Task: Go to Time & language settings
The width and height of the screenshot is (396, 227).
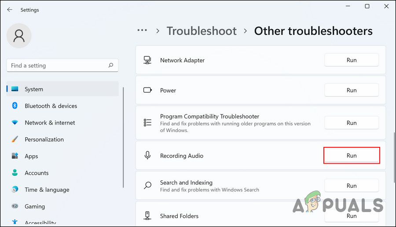Action: point(47,190)
